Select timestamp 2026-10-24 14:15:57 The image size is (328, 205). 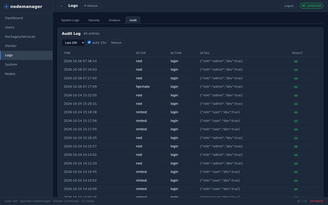click(x=80, y=146)
